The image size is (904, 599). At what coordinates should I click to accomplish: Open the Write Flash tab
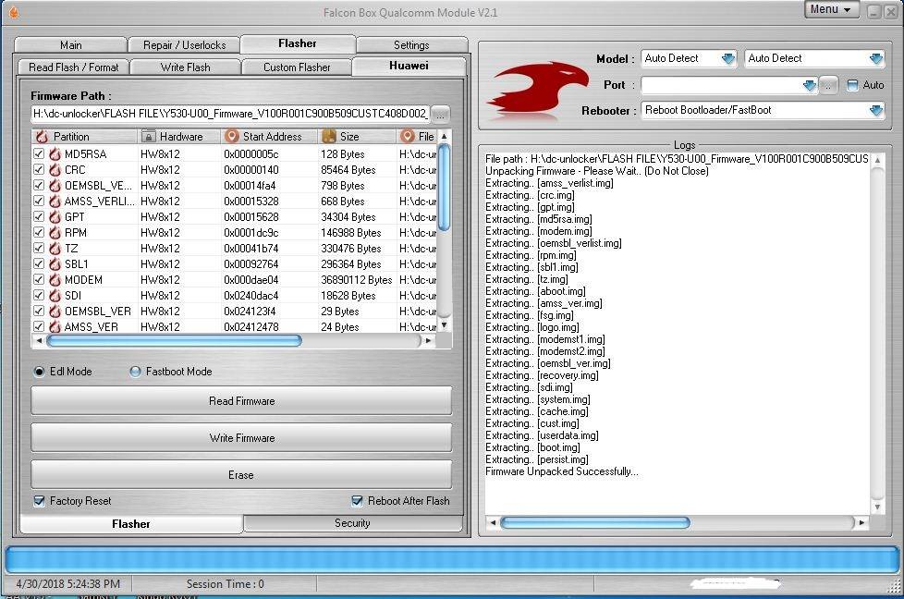tap(185, 67)
